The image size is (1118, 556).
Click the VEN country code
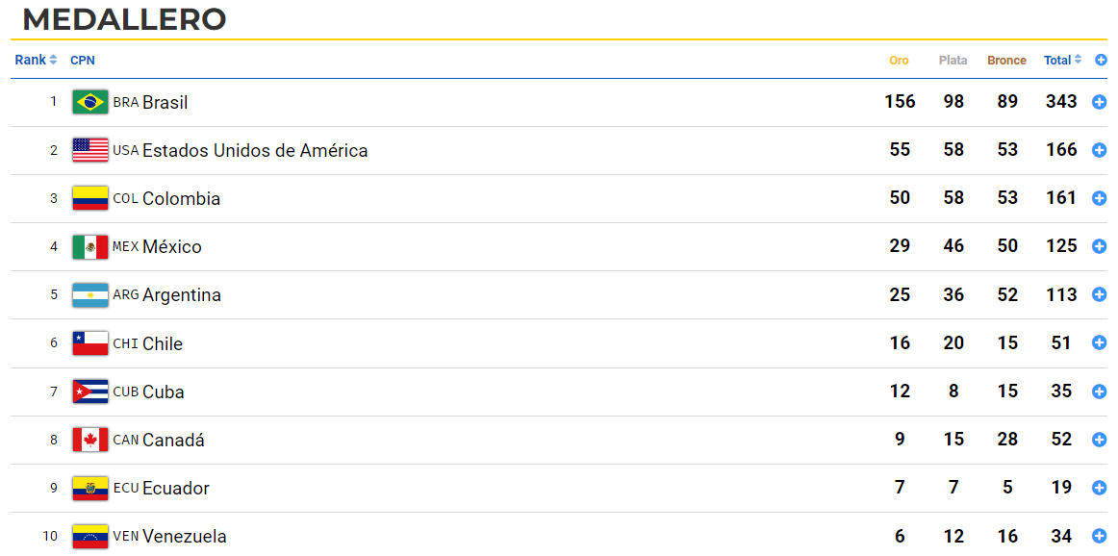coord(125,536)
